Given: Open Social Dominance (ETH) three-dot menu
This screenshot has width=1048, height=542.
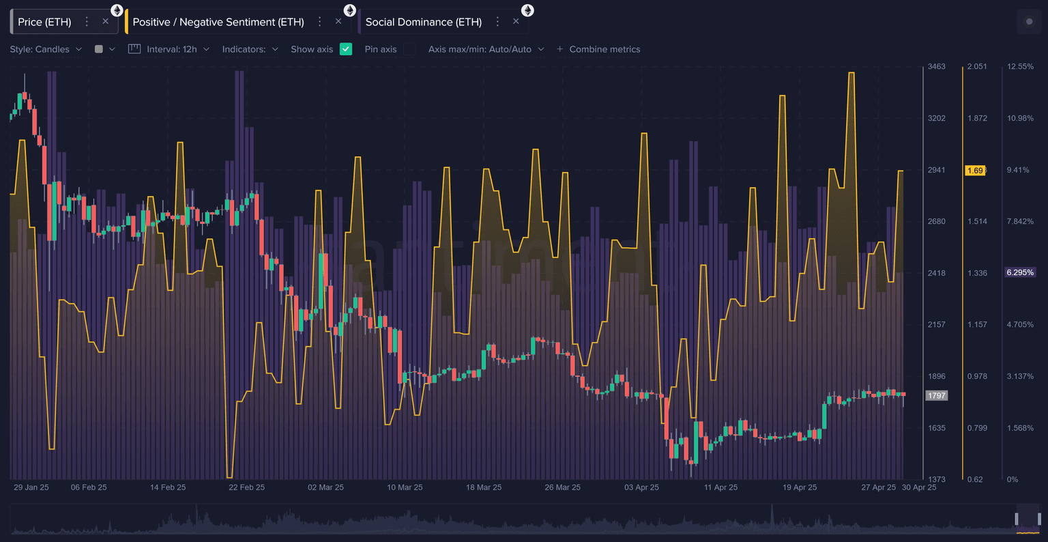Looking at the screenshot, I should (497, 22).
